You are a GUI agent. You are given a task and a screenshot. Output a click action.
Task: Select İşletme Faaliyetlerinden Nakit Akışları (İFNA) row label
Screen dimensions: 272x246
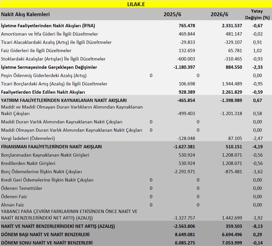48,26
